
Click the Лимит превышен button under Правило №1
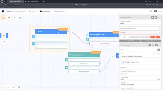point(84,64)
